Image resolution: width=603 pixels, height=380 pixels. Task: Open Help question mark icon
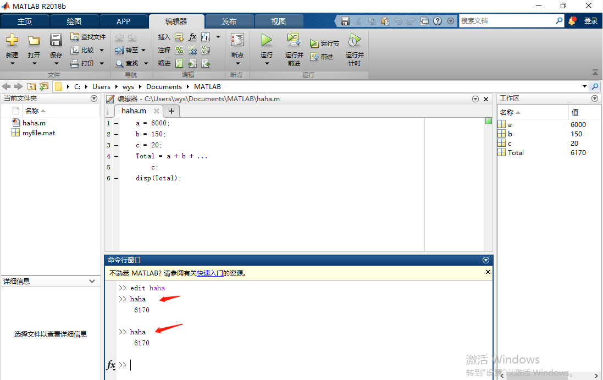[437, 21]
